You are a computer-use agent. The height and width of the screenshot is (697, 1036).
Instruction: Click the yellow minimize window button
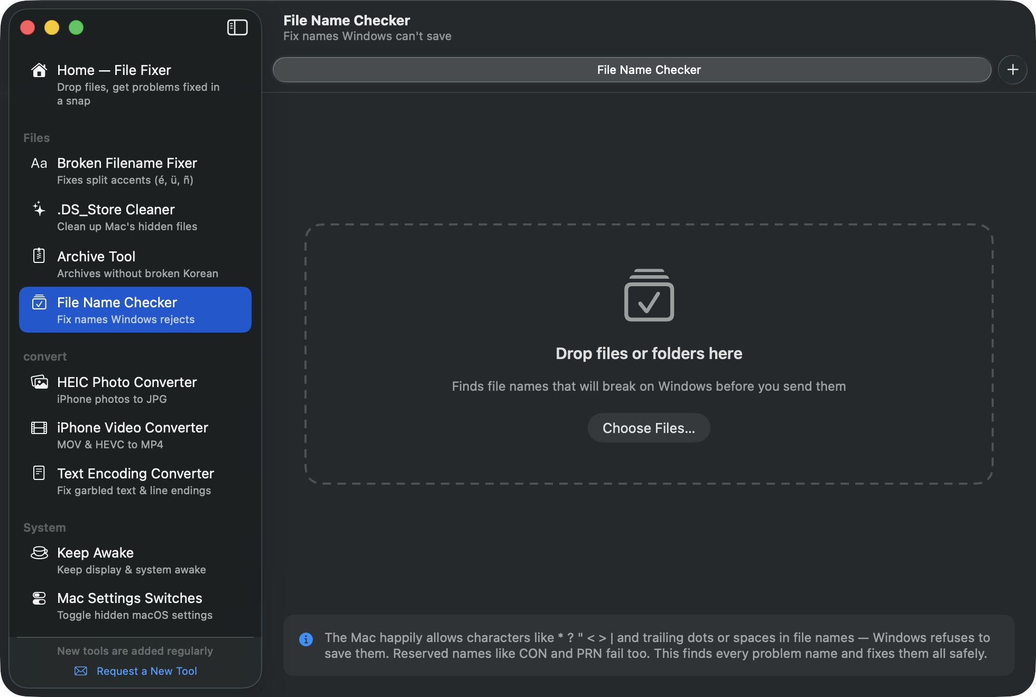(52, 27)
